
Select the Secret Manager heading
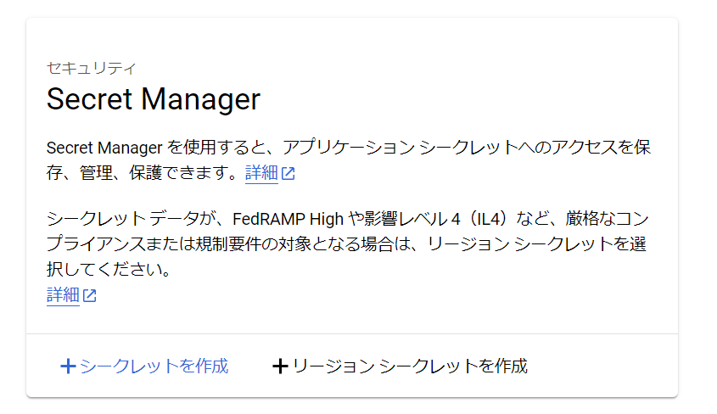pyautogui.click(x=154, y=99)
